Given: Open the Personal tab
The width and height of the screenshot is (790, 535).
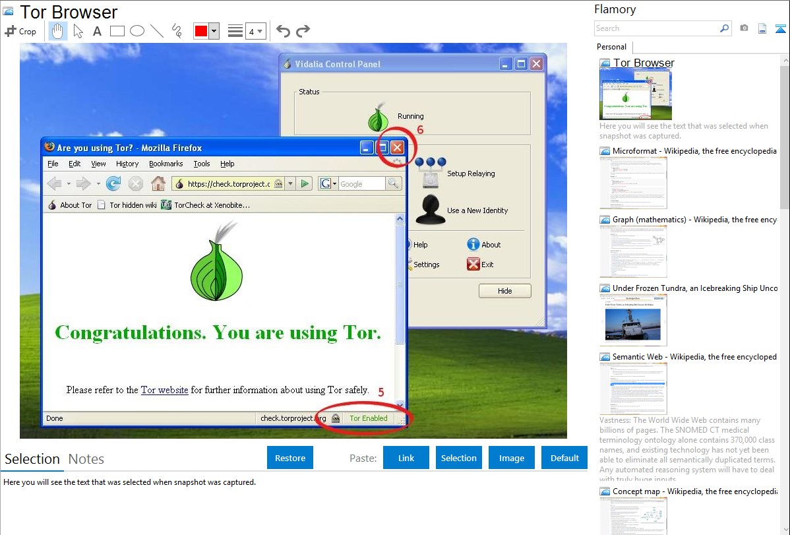Looking at the screenshot, I should coord(612,47).
